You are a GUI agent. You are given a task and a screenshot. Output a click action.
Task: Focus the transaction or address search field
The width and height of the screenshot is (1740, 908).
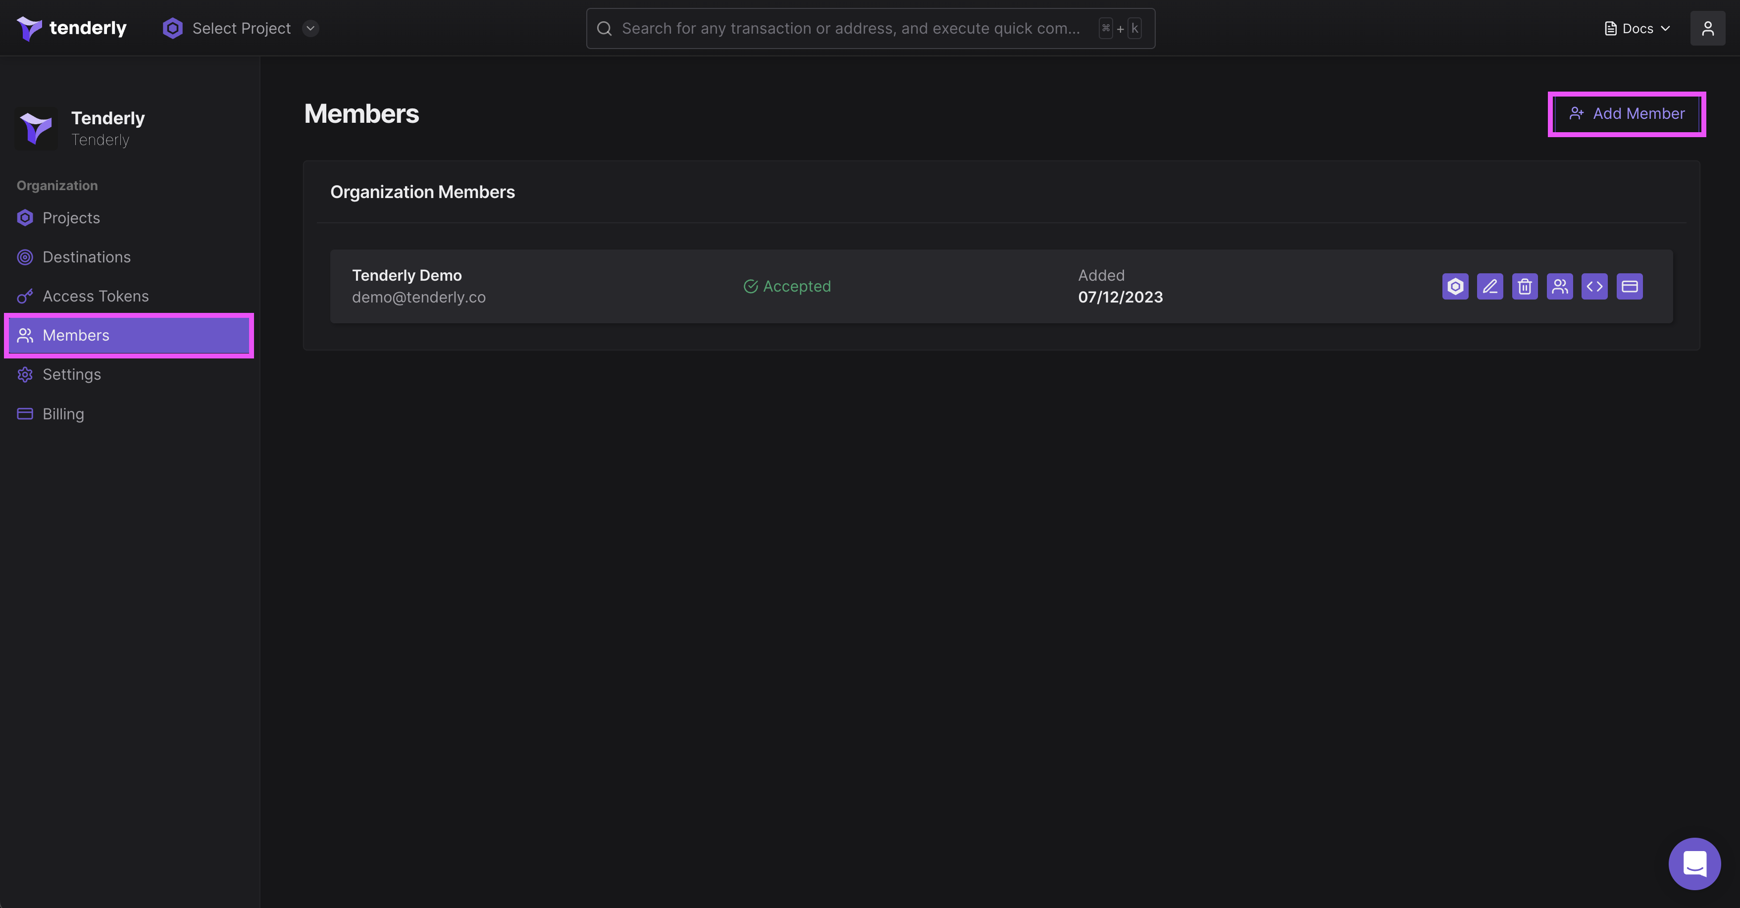pyautogui.click(x=870, y=28)
